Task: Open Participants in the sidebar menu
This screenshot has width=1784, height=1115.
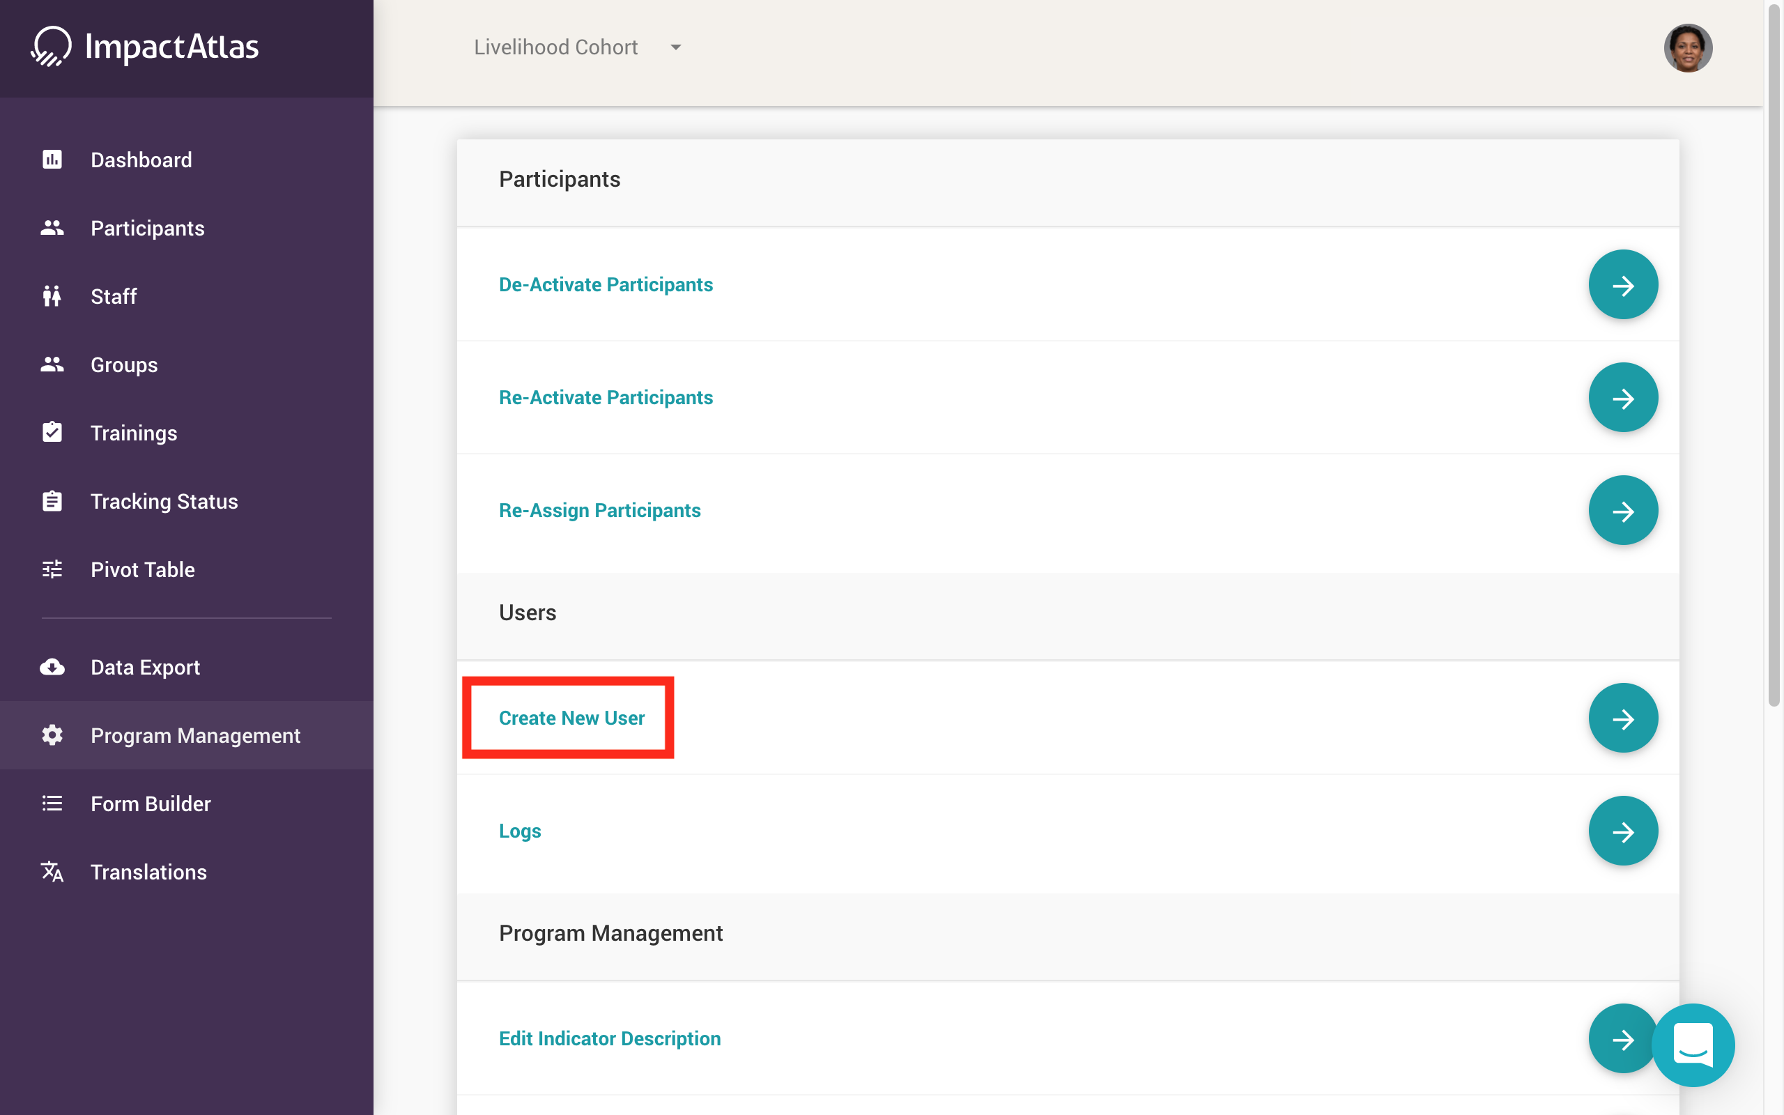Action: [x=148, y=229]
